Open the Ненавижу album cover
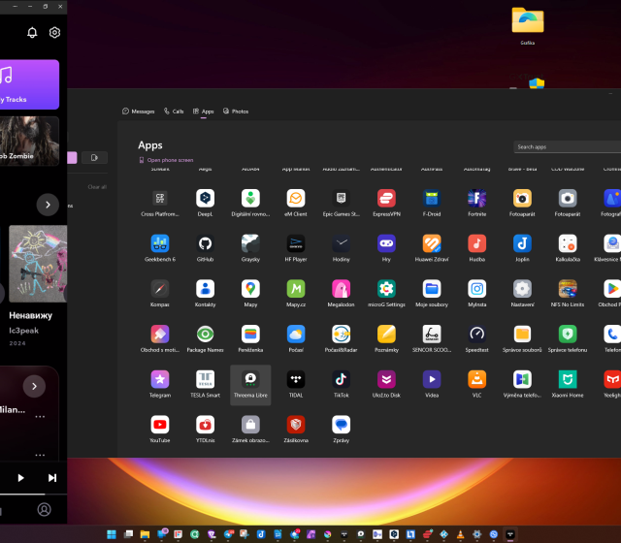The image size is (621, 543). 39,264
